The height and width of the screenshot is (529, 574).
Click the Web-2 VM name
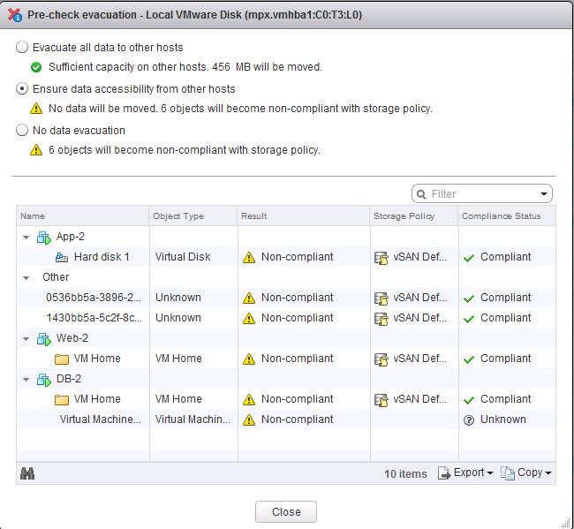(72, 338)
